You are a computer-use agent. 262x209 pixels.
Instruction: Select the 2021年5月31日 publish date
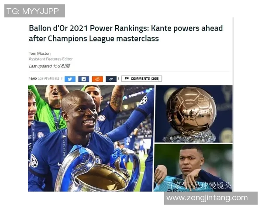(48, 78)
